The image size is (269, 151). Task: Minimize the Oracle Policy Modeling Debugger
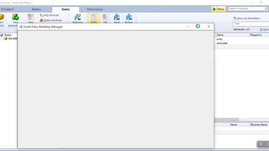(188, 26)
